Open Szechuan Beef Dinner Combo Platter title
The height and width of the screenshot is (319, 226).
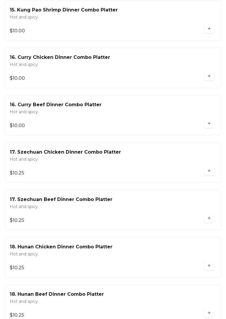61,200
